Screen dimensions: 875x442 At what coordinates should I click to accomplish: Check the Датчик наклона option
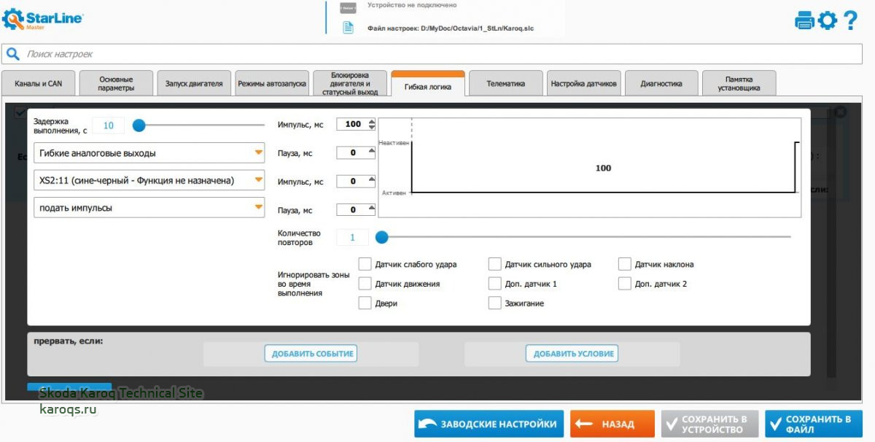click(x=624, y=264)
